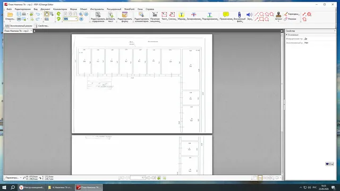Open the Yandex browser taskbar item
The height and width of the screenshot is (191, 340).
[32, 187]
